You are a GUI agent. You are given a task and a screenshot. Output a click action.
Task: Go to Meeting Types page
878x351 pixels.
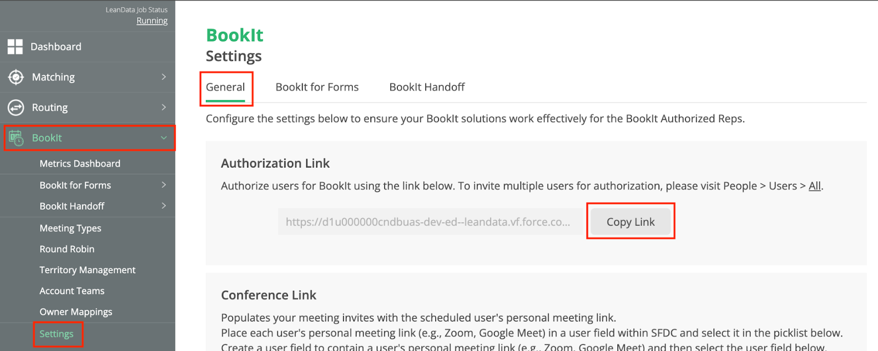coord(70,228)
